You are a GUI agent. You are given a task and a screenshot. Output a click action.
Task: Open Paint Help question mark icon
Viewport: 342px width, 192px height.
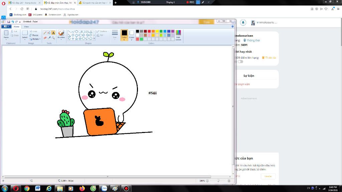(232, 26)
